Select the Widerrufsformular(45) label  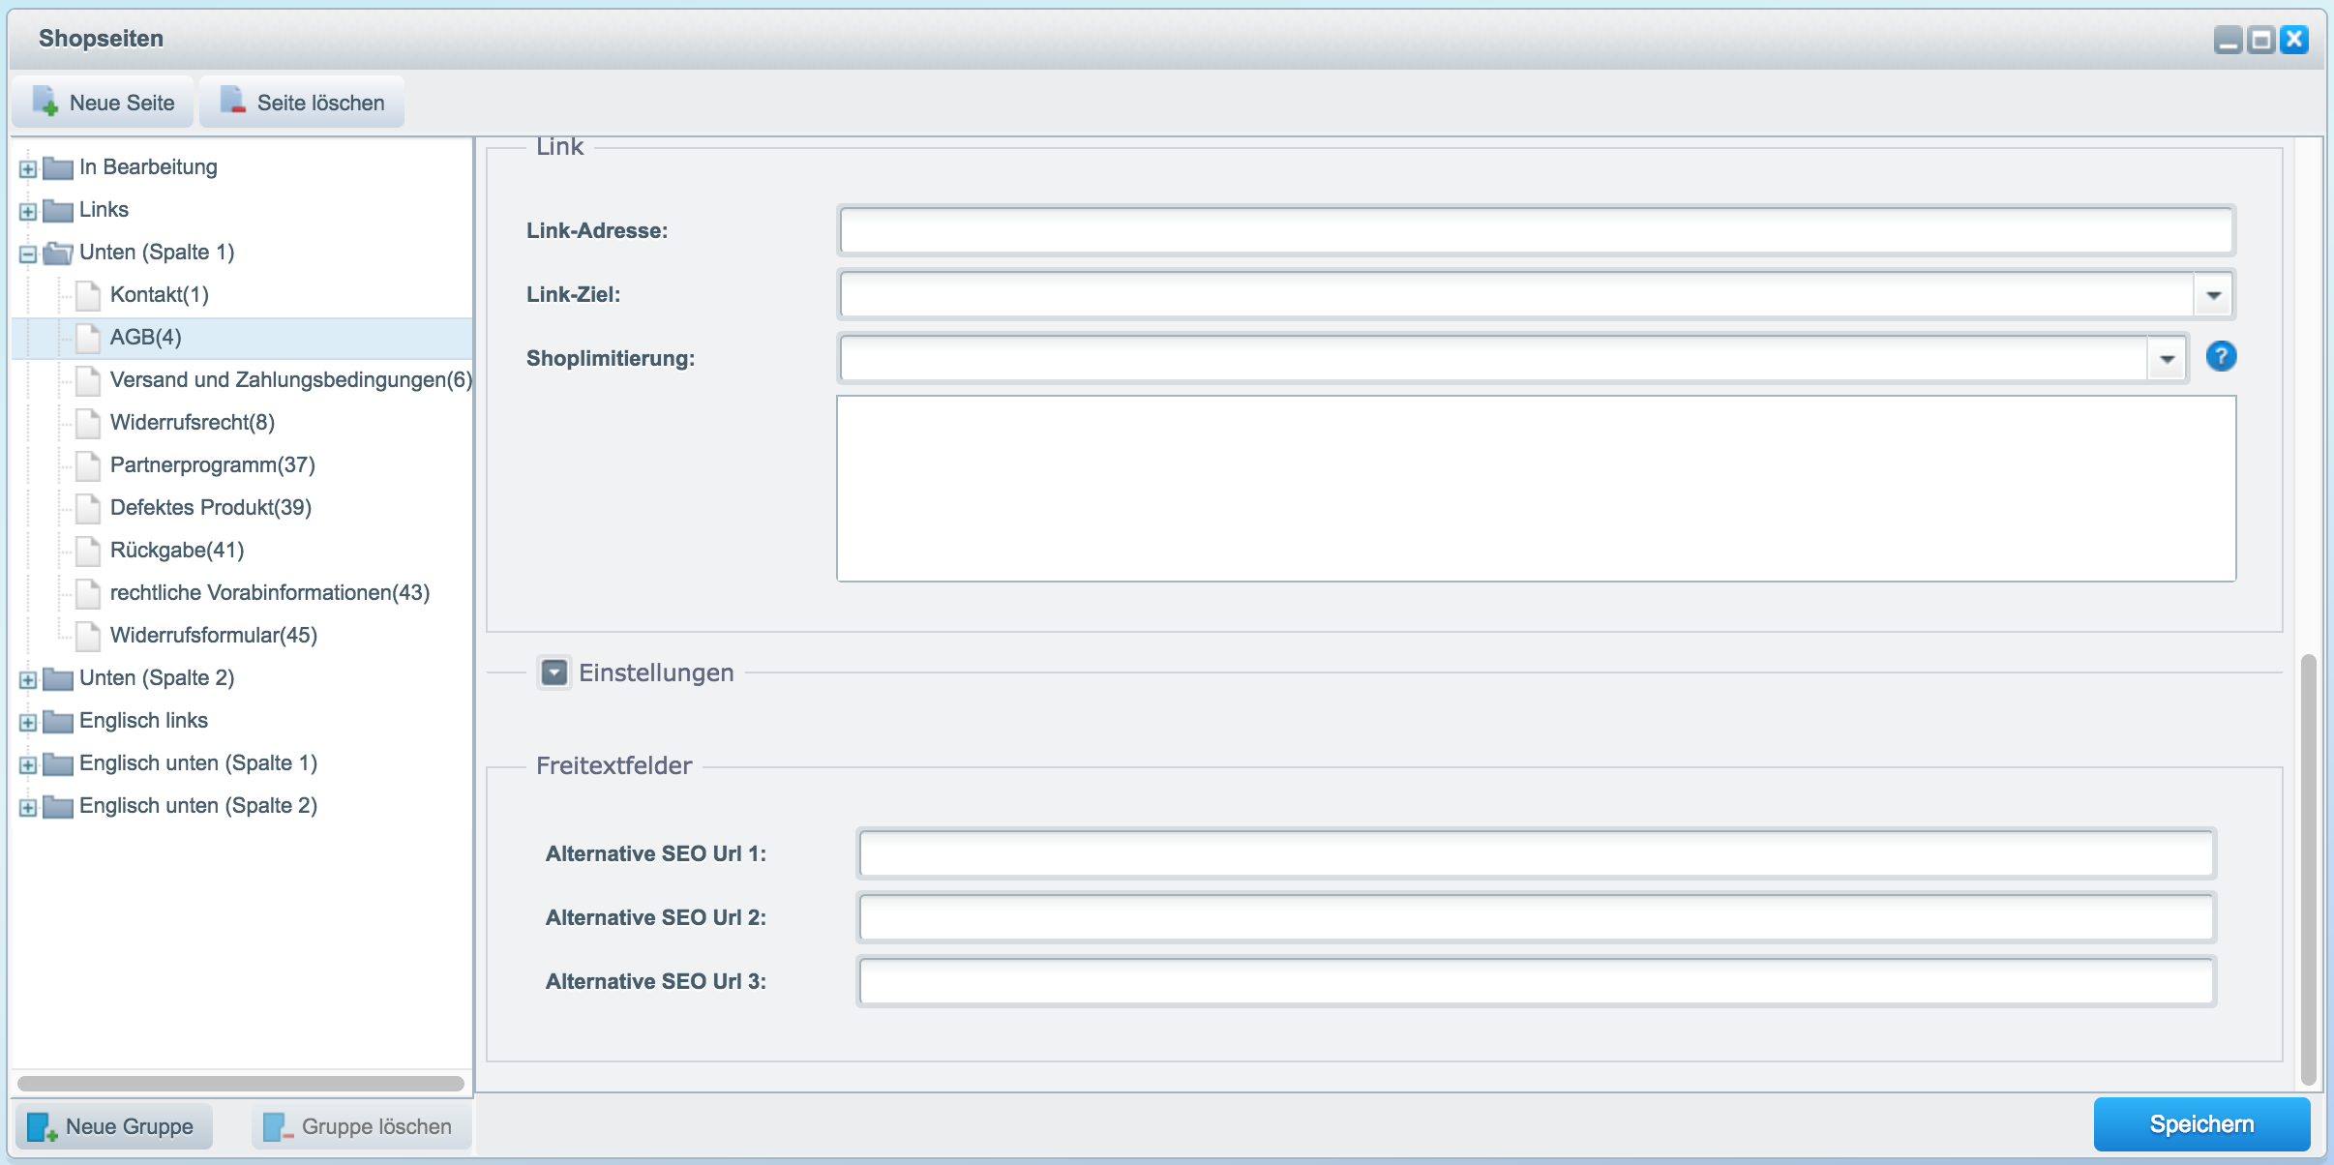(x=214, y=636)
